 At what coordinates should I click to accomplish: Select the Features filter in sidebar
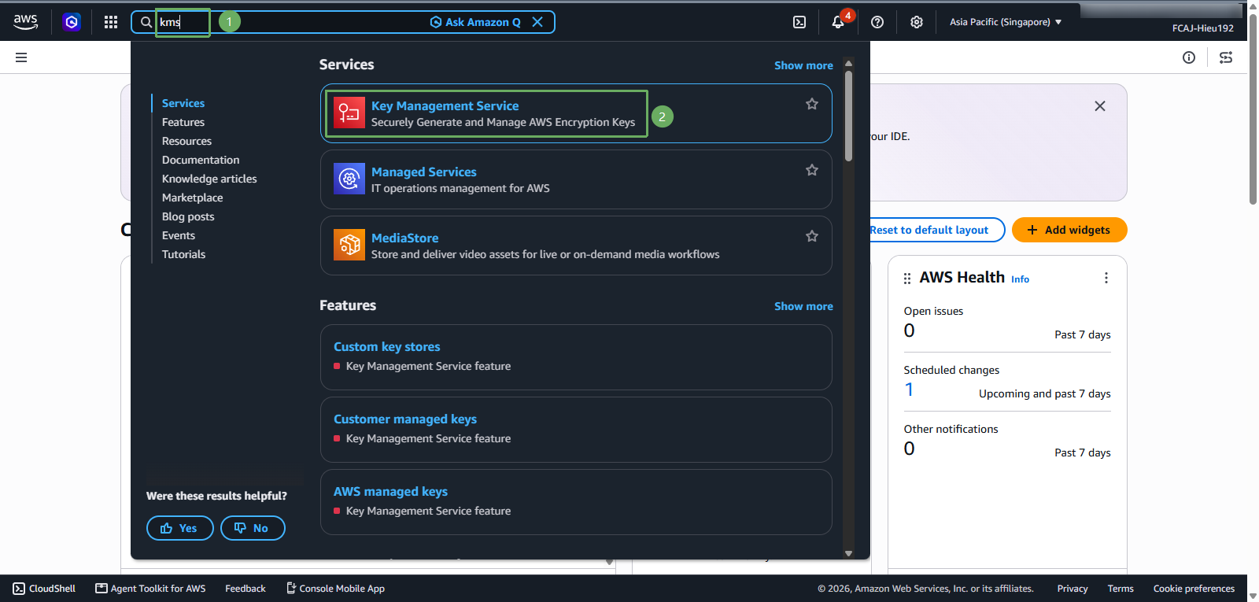(183, 122)
